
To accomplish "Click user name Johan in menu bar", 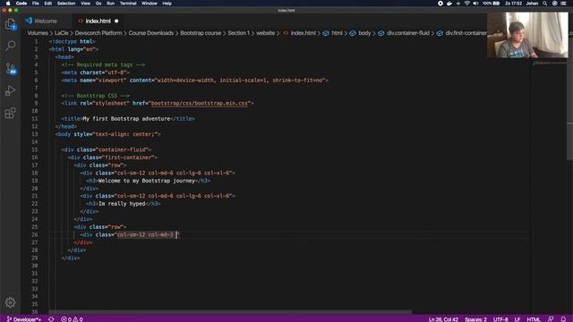I will point(532,4).
